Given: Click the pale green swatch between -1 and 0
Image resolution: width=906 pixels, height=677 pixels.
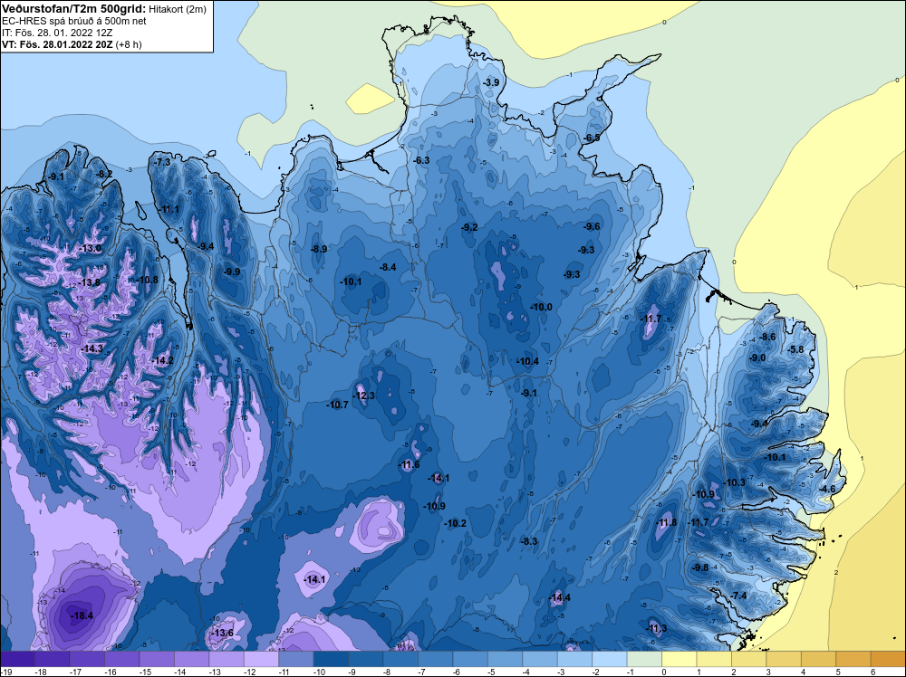Looking at the screenshot, I should (x=645, y=659).
